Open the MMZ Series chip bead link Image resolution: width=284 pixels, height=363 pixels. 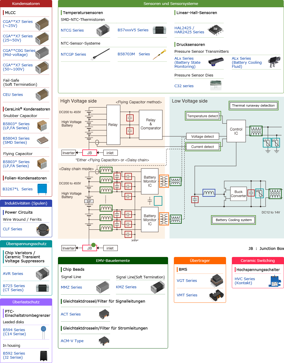click(x=71, y=287)
